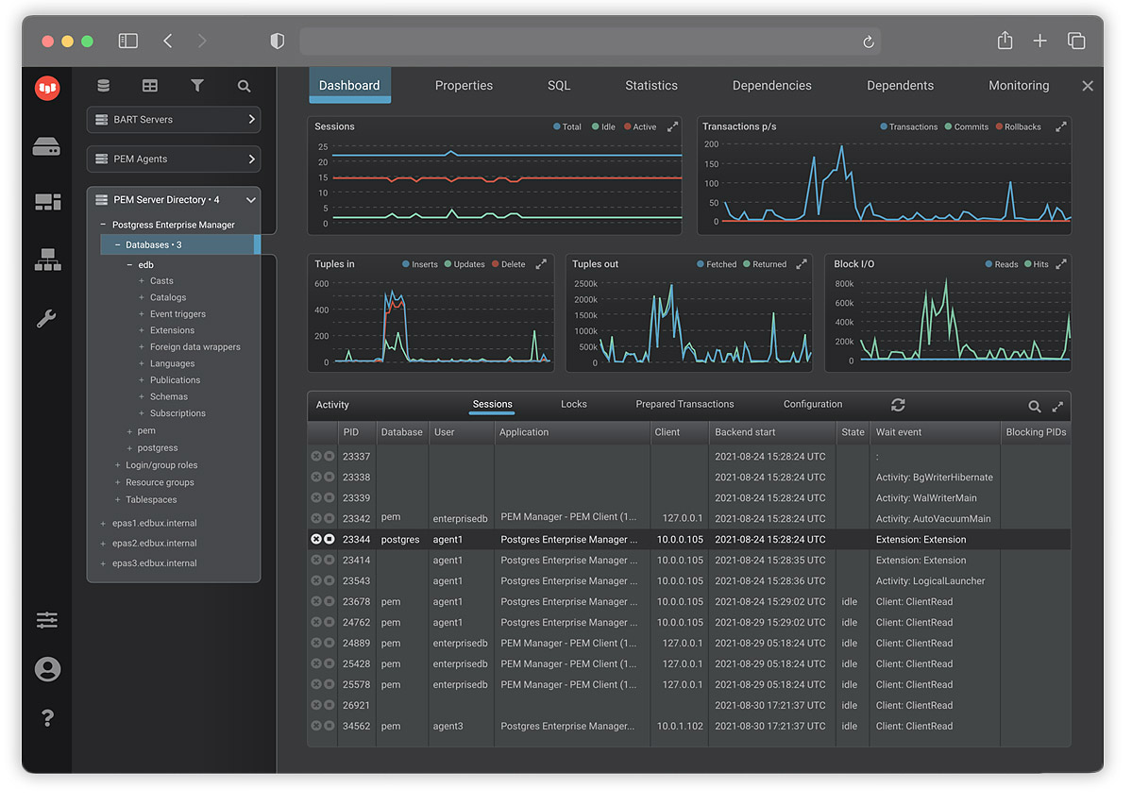
Task: Terminate session for PID 23344
Action: [x=316, y=540]
